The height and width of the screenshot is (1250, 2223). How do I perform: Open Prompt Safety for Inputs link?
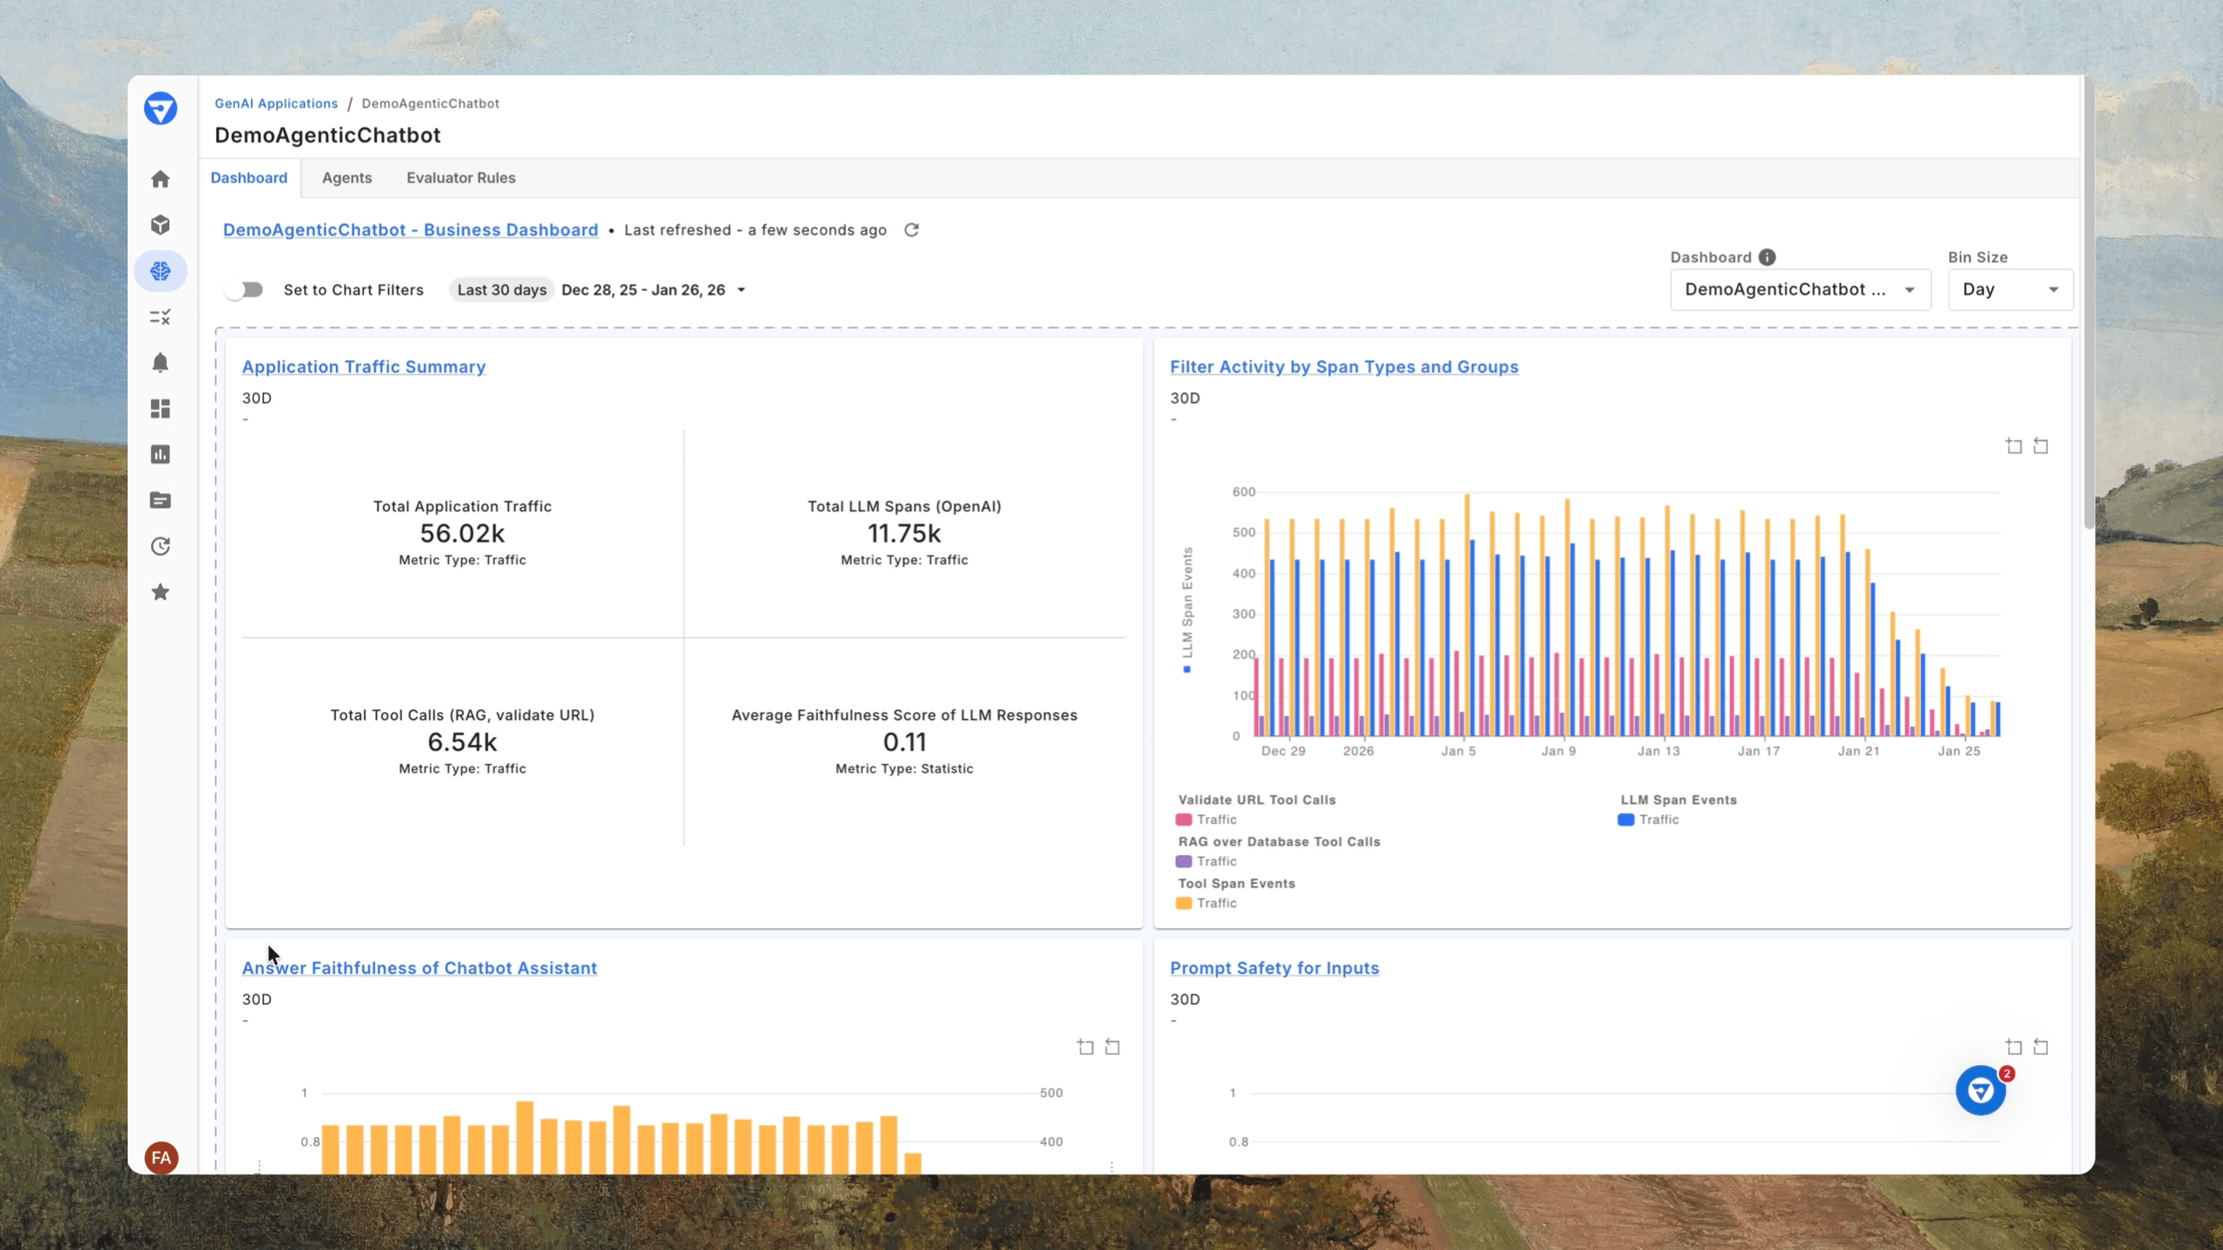(x=1275, y=968)
